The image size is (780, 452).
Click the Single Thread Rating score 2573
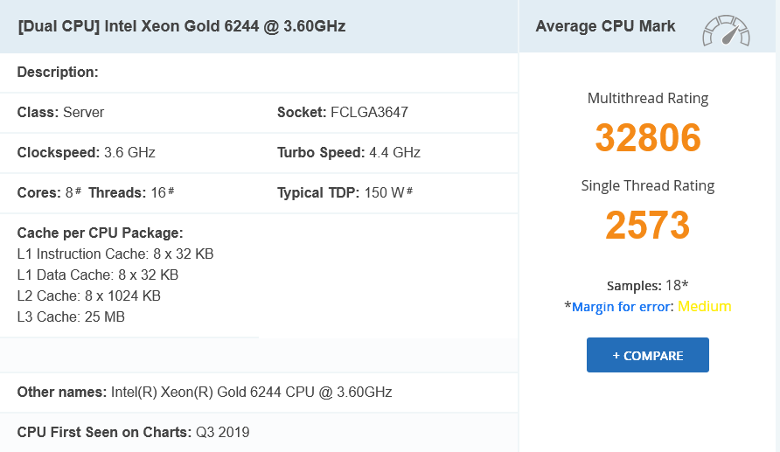tap(648, 225)
